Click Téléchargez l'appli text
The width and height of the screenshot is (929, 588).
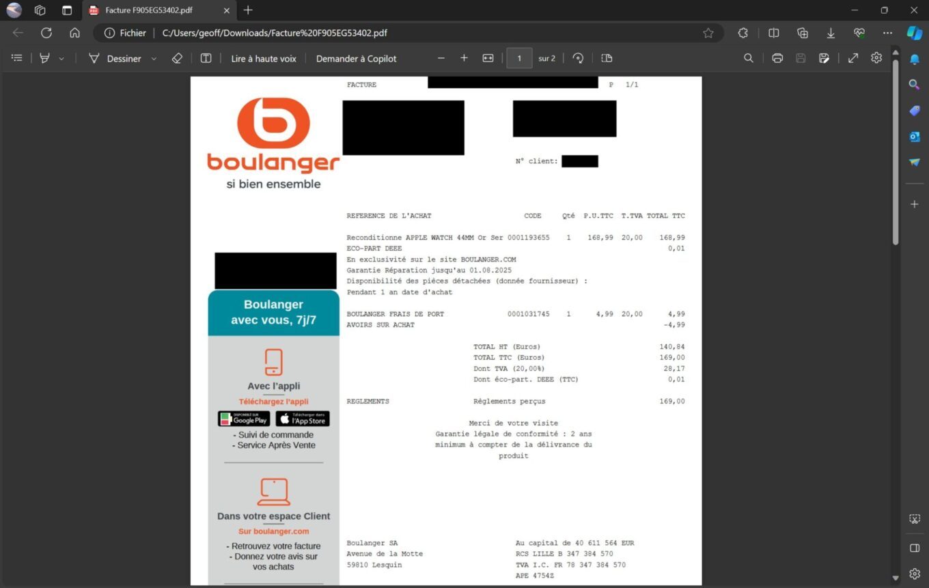tap(273, 402)
